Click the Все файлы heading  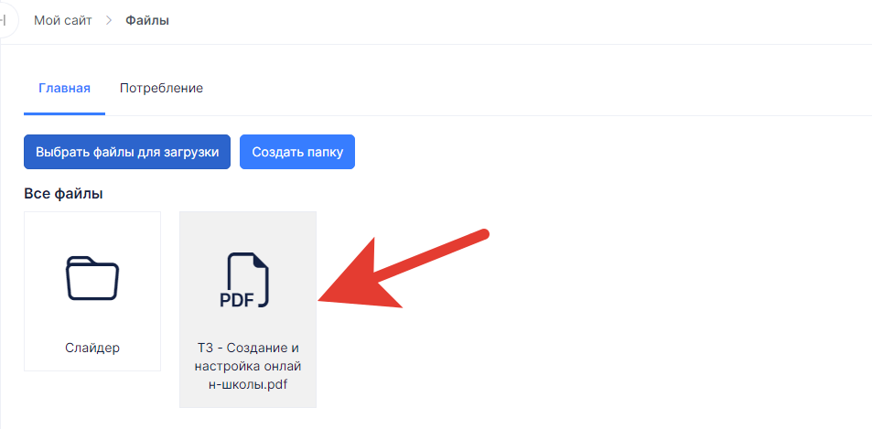pos(63,193)
